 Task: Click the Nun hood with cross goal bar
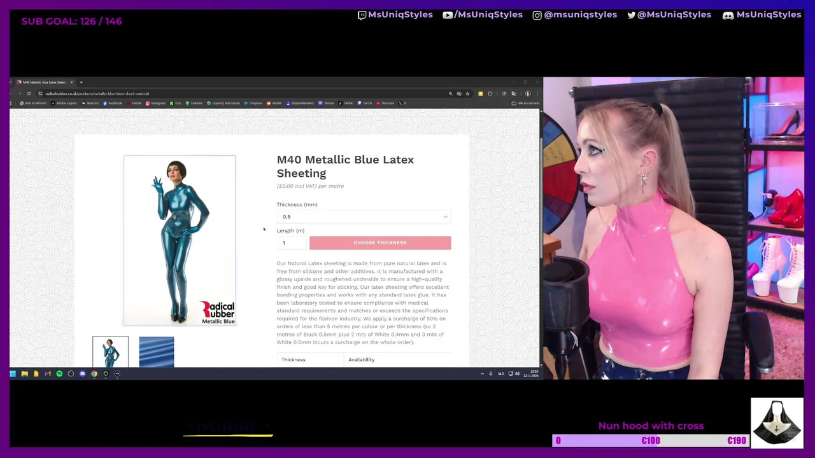651,440
